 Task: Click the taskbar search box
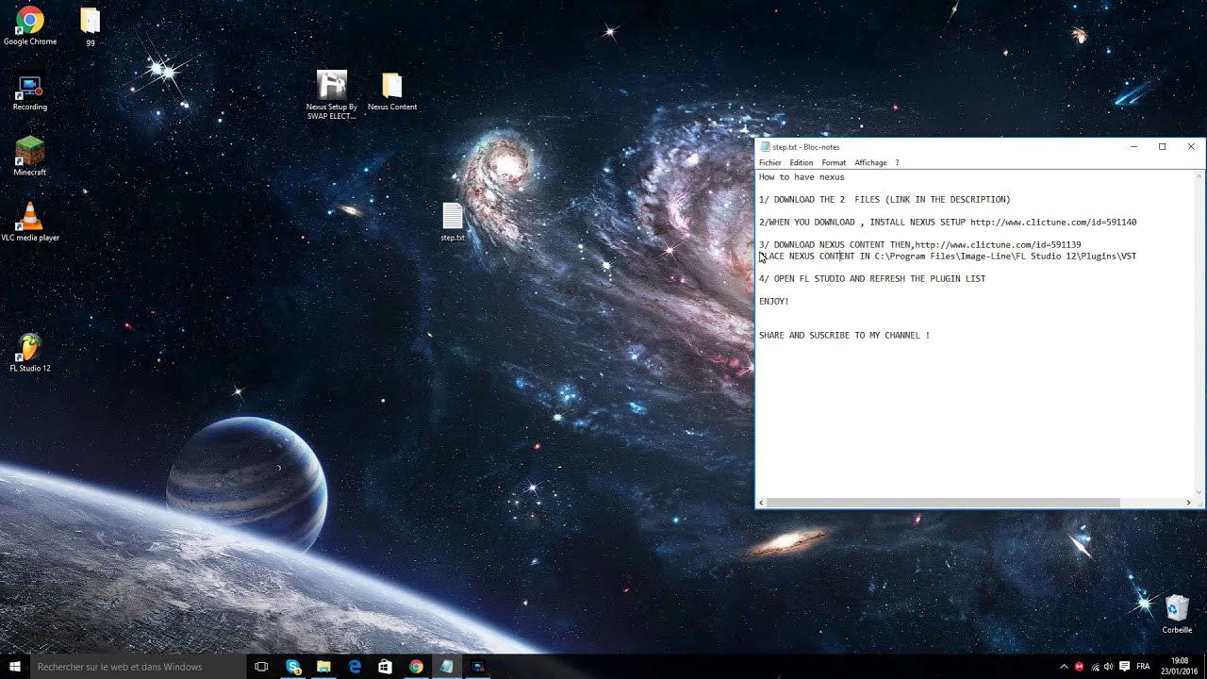(138, 667)
